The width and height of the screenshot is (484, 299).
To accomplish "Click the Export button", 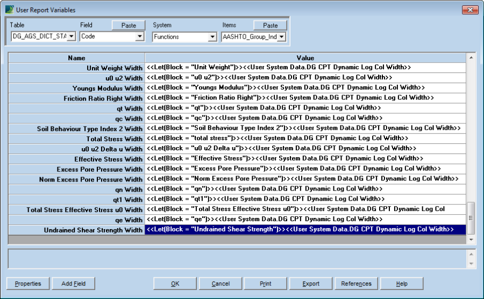I will click(311, 283).
